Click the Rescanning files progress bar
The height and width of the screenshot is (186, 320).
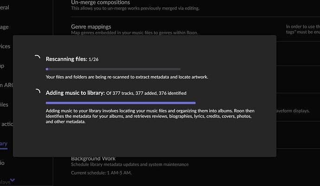pyautogui.click(x=113, y=69)
